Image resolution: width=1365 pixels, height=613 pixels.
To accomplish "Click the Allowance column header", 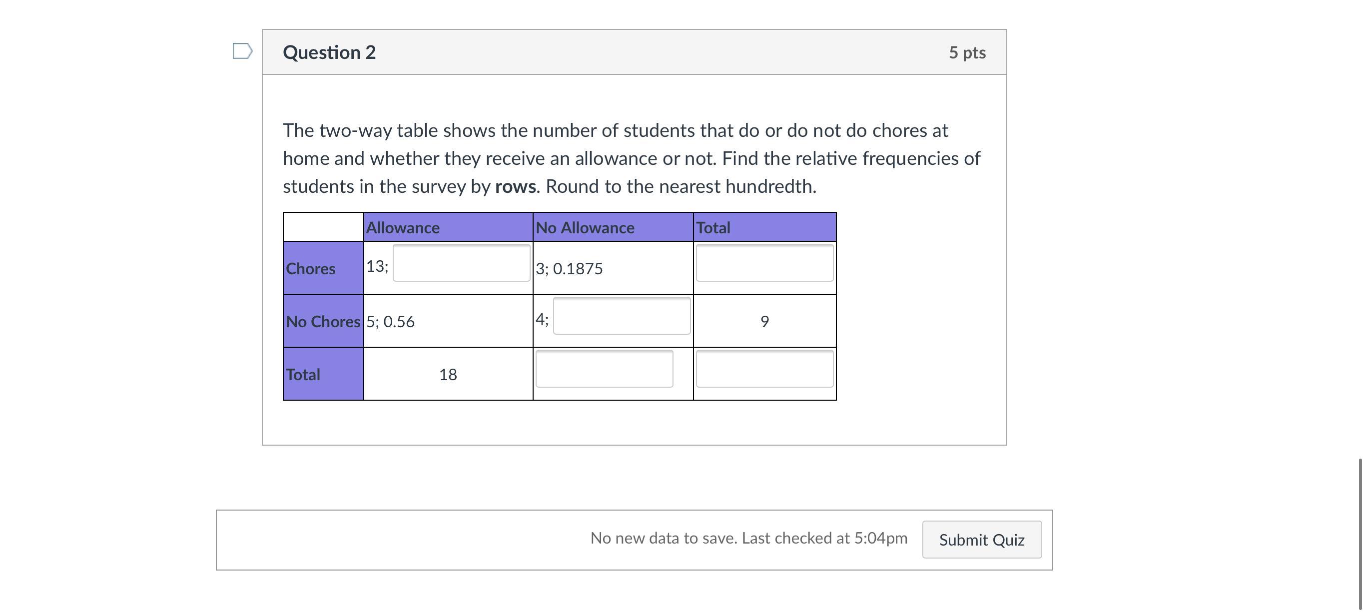I will pos(403,228).
